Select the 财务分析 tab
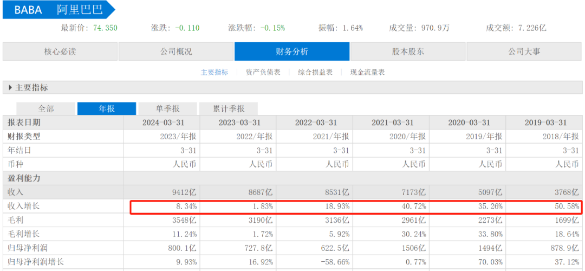The height and width of the screenshot is (271, 585). point(292,51)
